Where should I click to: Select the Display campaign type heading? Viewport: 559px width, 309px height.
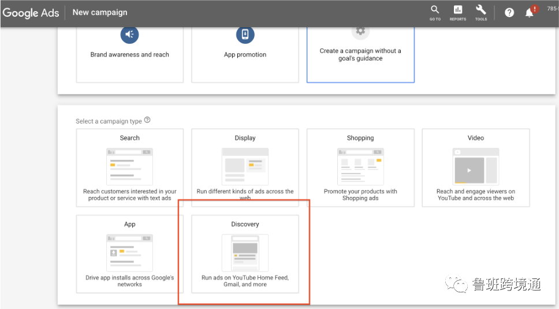point(245,138)
